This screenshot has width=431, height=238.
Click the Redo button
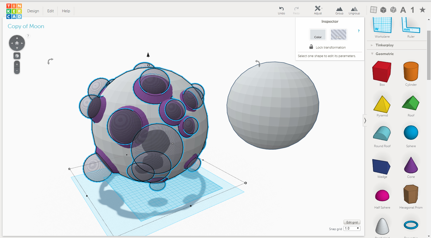[296, 10]
